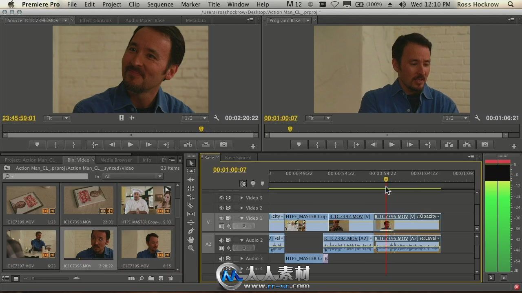Open Source monitor 1/2 resolution dropdown
Viewport: 522px width, 293px height.
tap(195, 118)
